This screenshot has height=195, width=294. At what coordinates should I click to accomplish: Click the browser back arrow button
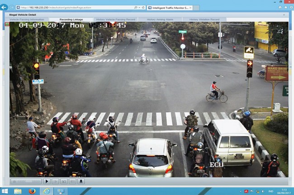(5, 7)
